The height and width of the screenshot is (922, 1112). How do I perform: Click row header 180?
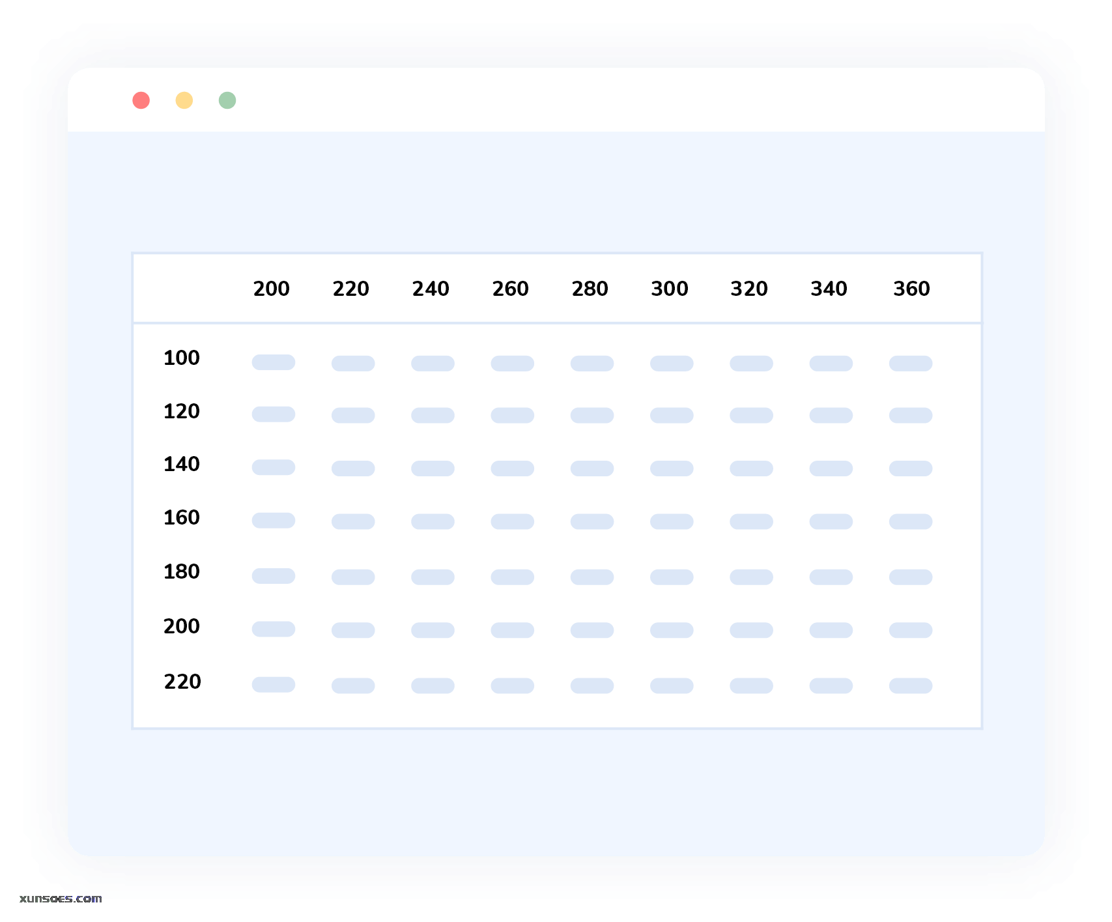(182, 571)
